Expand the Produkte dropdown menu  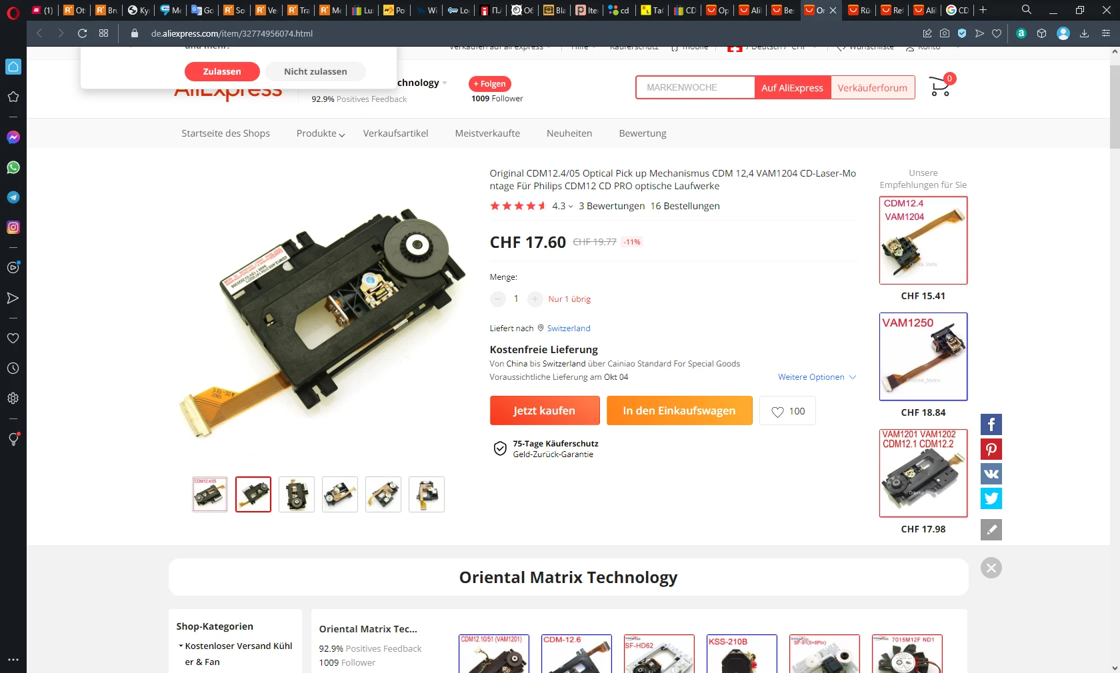click(321, 133)
